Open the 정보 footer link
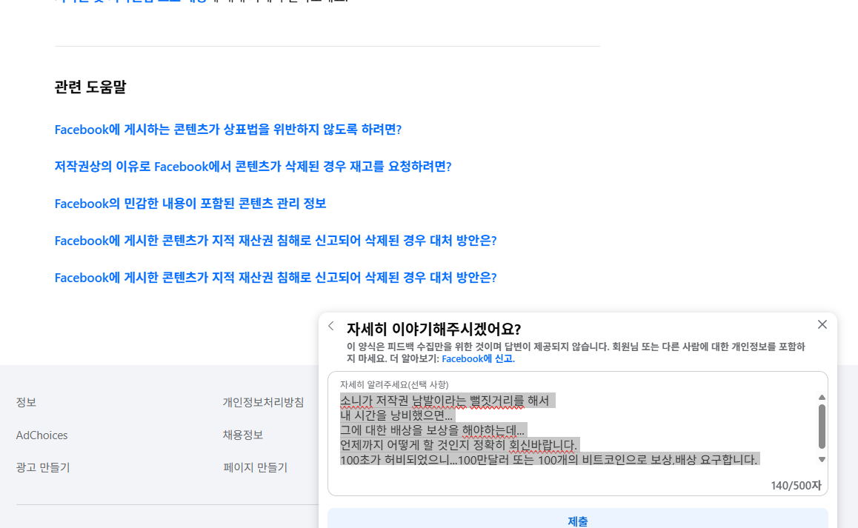858x528 pixels. click(26, 402)
